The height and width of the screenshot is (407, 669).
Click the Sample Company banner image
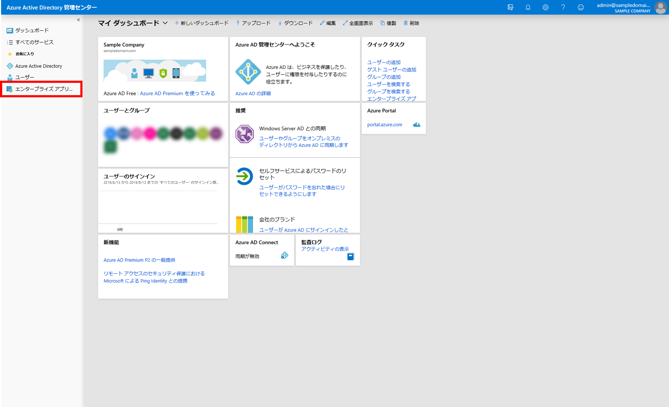point(155,71)
